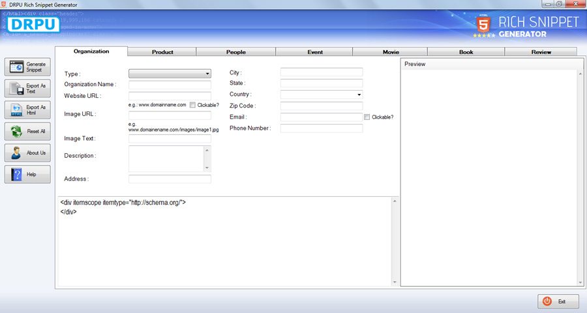Click the Description box scroll up arrow
This screenshot has width=587, height=313.
[x=207, y=150]
